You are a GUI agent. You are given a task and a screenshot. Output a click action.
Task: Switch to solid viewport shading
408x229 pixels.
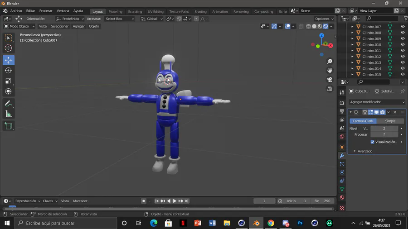[314, 26]
